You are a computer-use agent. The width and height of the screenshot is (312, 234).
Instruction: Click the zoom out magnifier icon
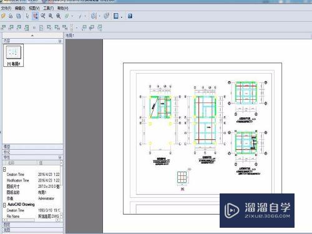tap(59, 16)
